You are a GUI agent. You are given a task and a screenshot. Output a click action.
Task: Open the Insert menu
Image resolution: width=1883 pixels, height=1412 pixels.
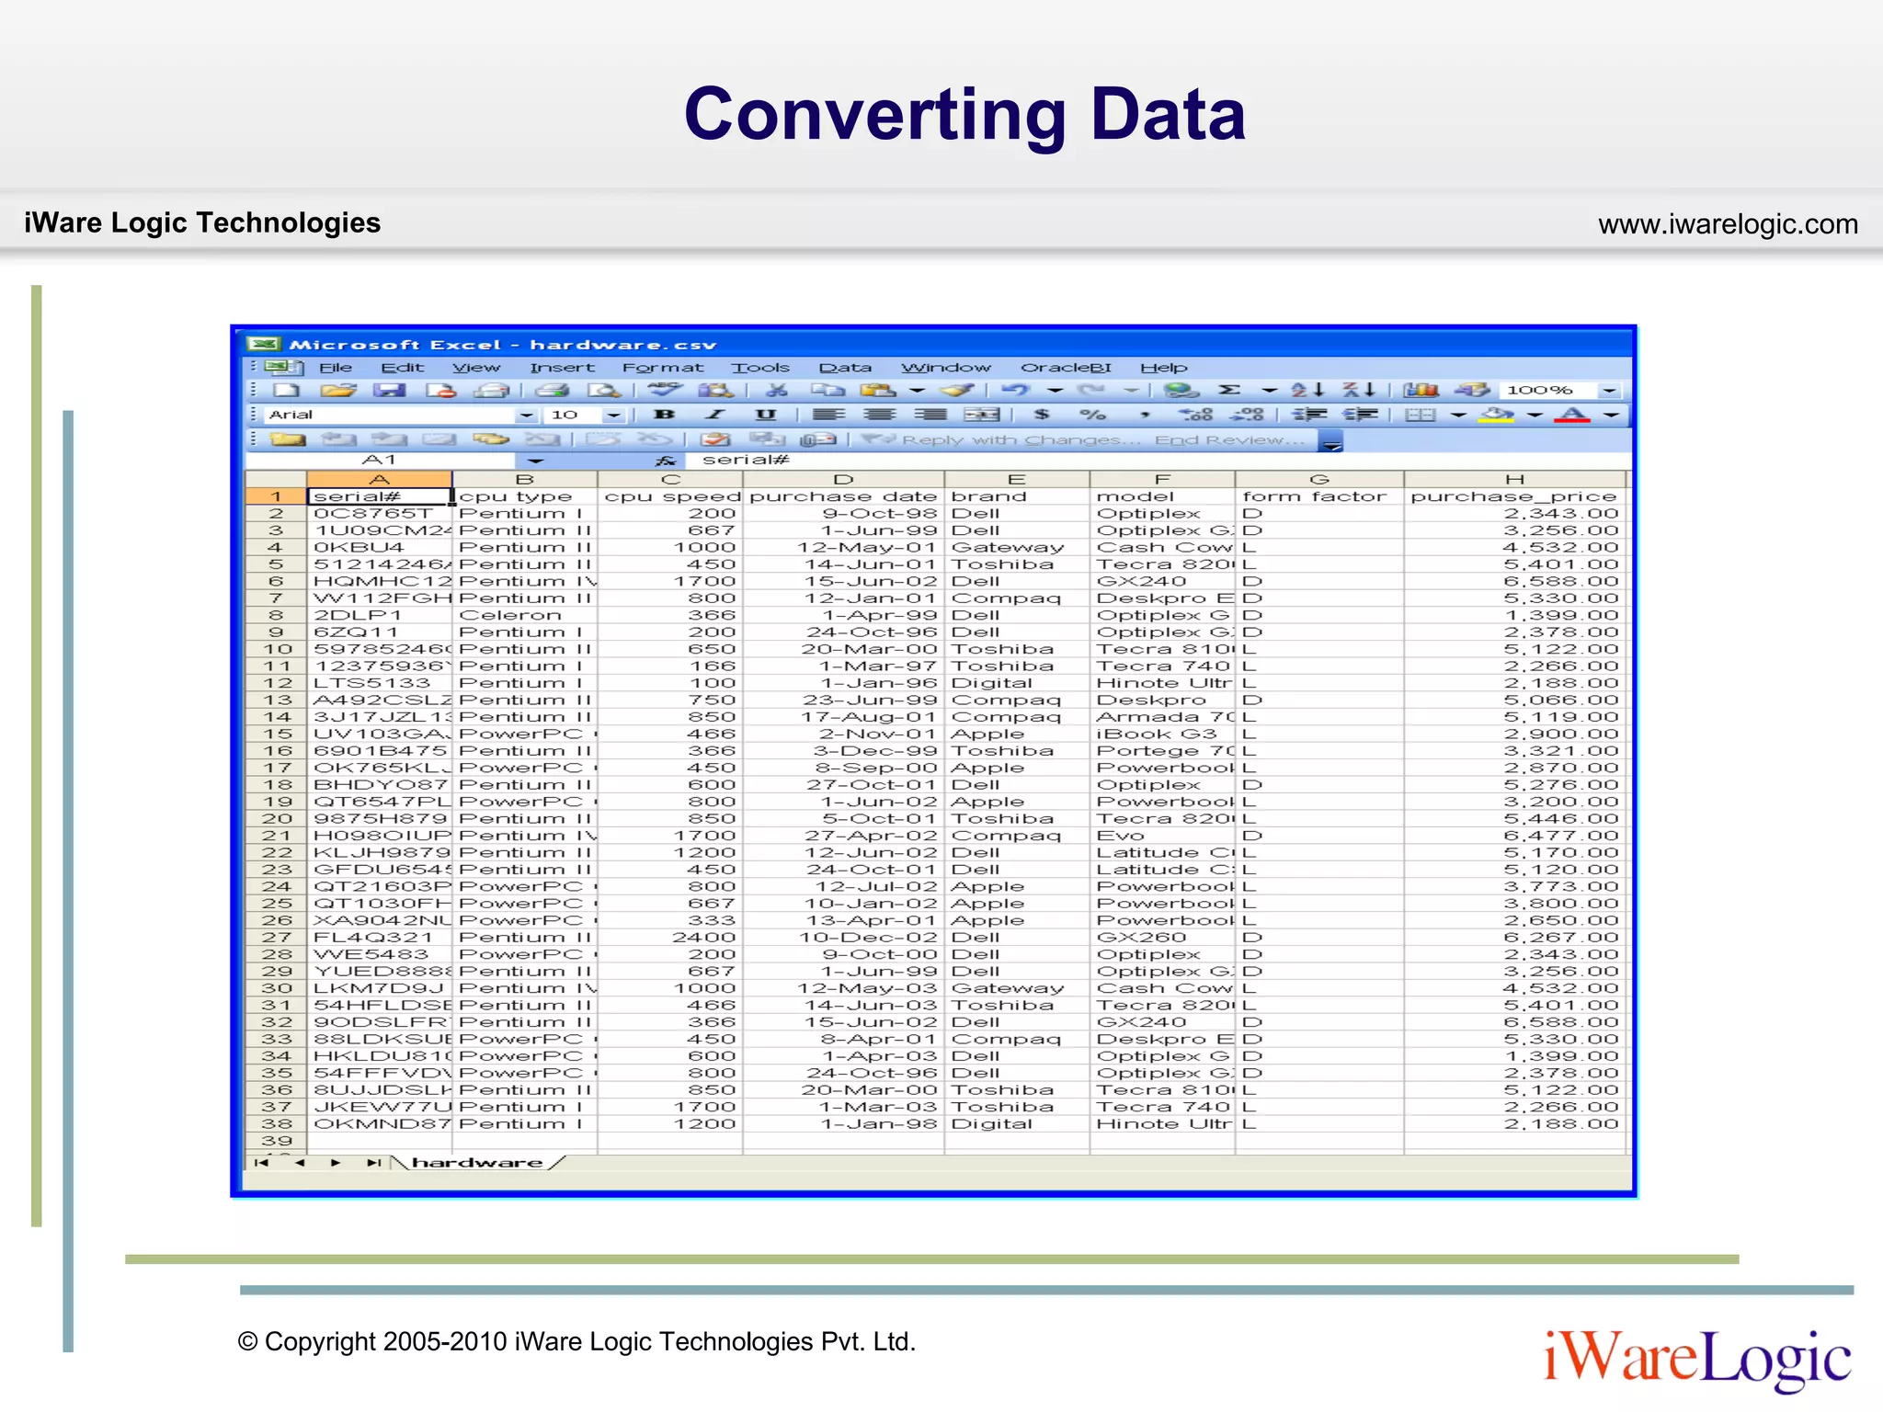click(x=562, y=368)
